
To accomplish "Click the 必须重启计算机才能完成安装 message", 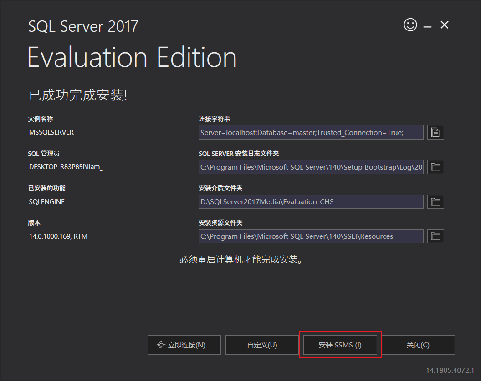I will tap(241, 260).
